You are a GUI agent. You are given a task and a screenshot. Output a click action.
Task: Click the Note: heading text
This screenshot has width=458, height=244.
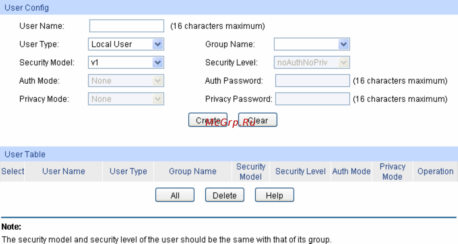tap(11, 227)
